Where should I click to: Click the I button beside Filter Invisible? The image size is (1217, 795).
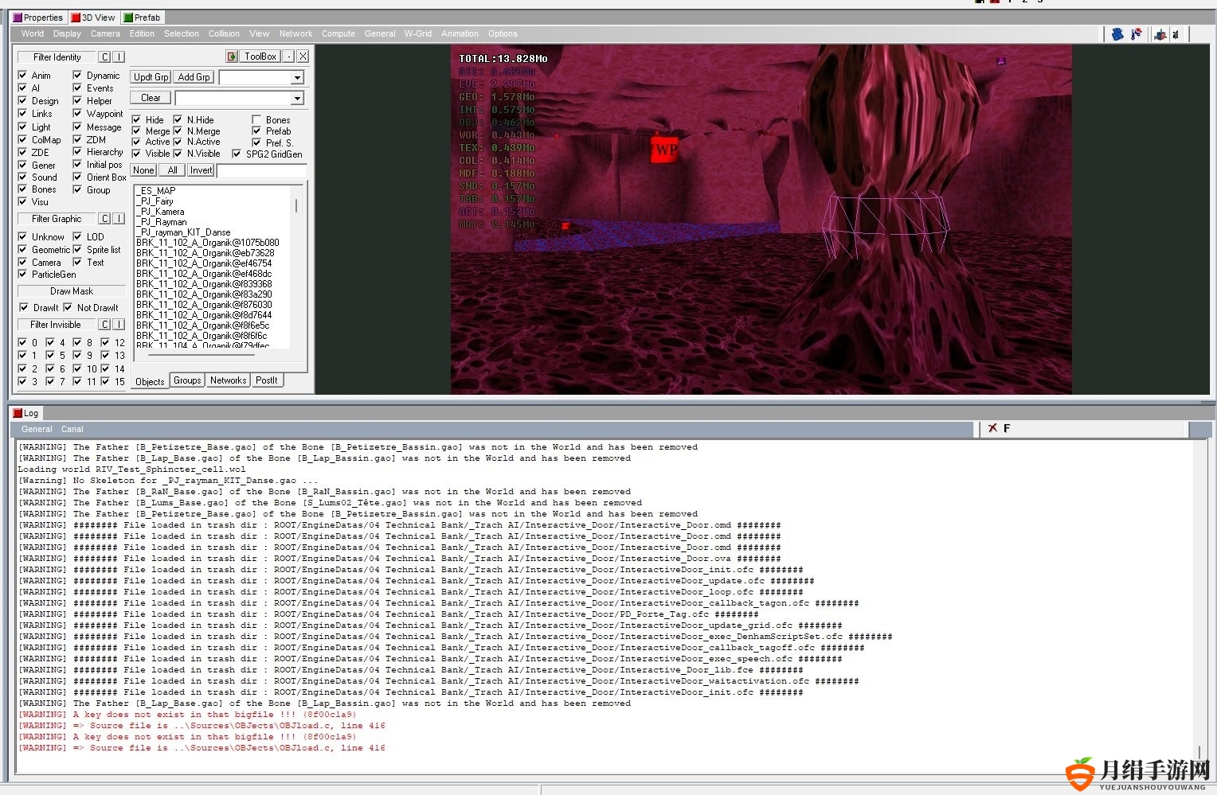(119, 325)
